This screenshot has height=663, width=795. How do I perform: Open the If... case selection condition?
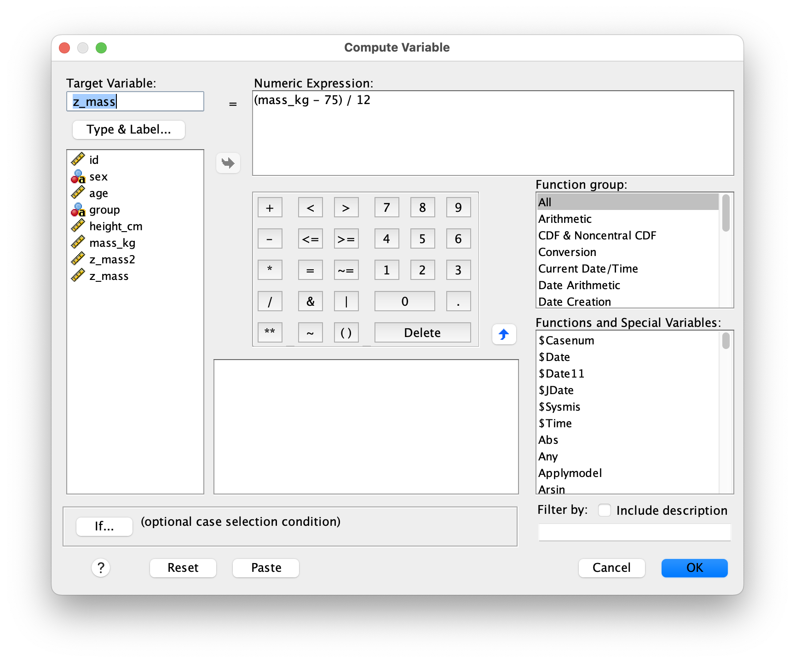pos(104,526)
